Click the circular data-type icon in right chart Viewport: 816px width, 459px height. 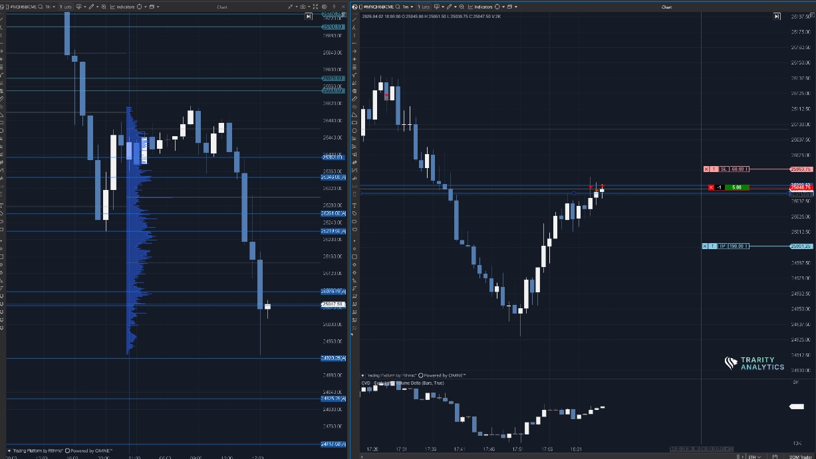[497, 7]
